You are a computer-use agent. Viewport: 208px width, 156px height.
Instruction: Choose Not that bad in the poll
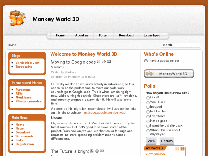point(148,112)
